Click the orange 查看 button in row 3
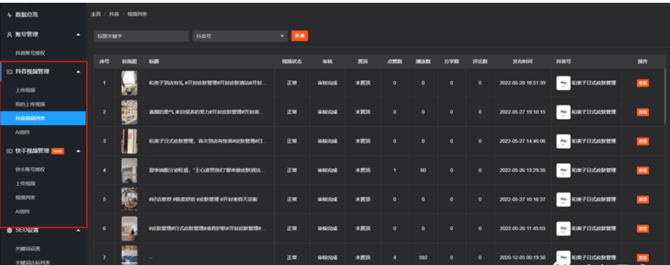Viewport: 670px width, 265px height. [643, 141]
